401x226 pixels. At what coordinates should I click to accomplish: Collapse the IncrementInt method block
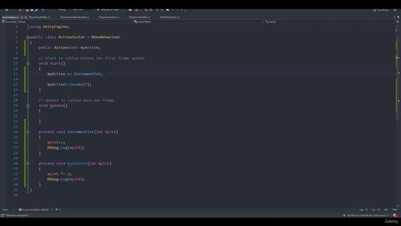(x=28, y=132)
